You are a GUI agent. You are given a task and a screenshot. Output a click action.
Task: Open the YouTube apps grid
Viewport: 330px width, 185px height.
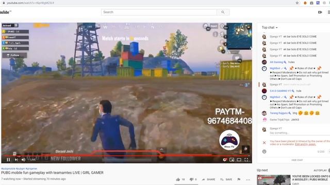coord(329,12)
